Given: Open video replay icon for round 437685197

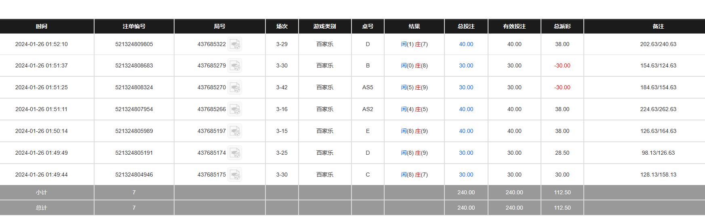Looking at the screenshot, I should [235, 131].
